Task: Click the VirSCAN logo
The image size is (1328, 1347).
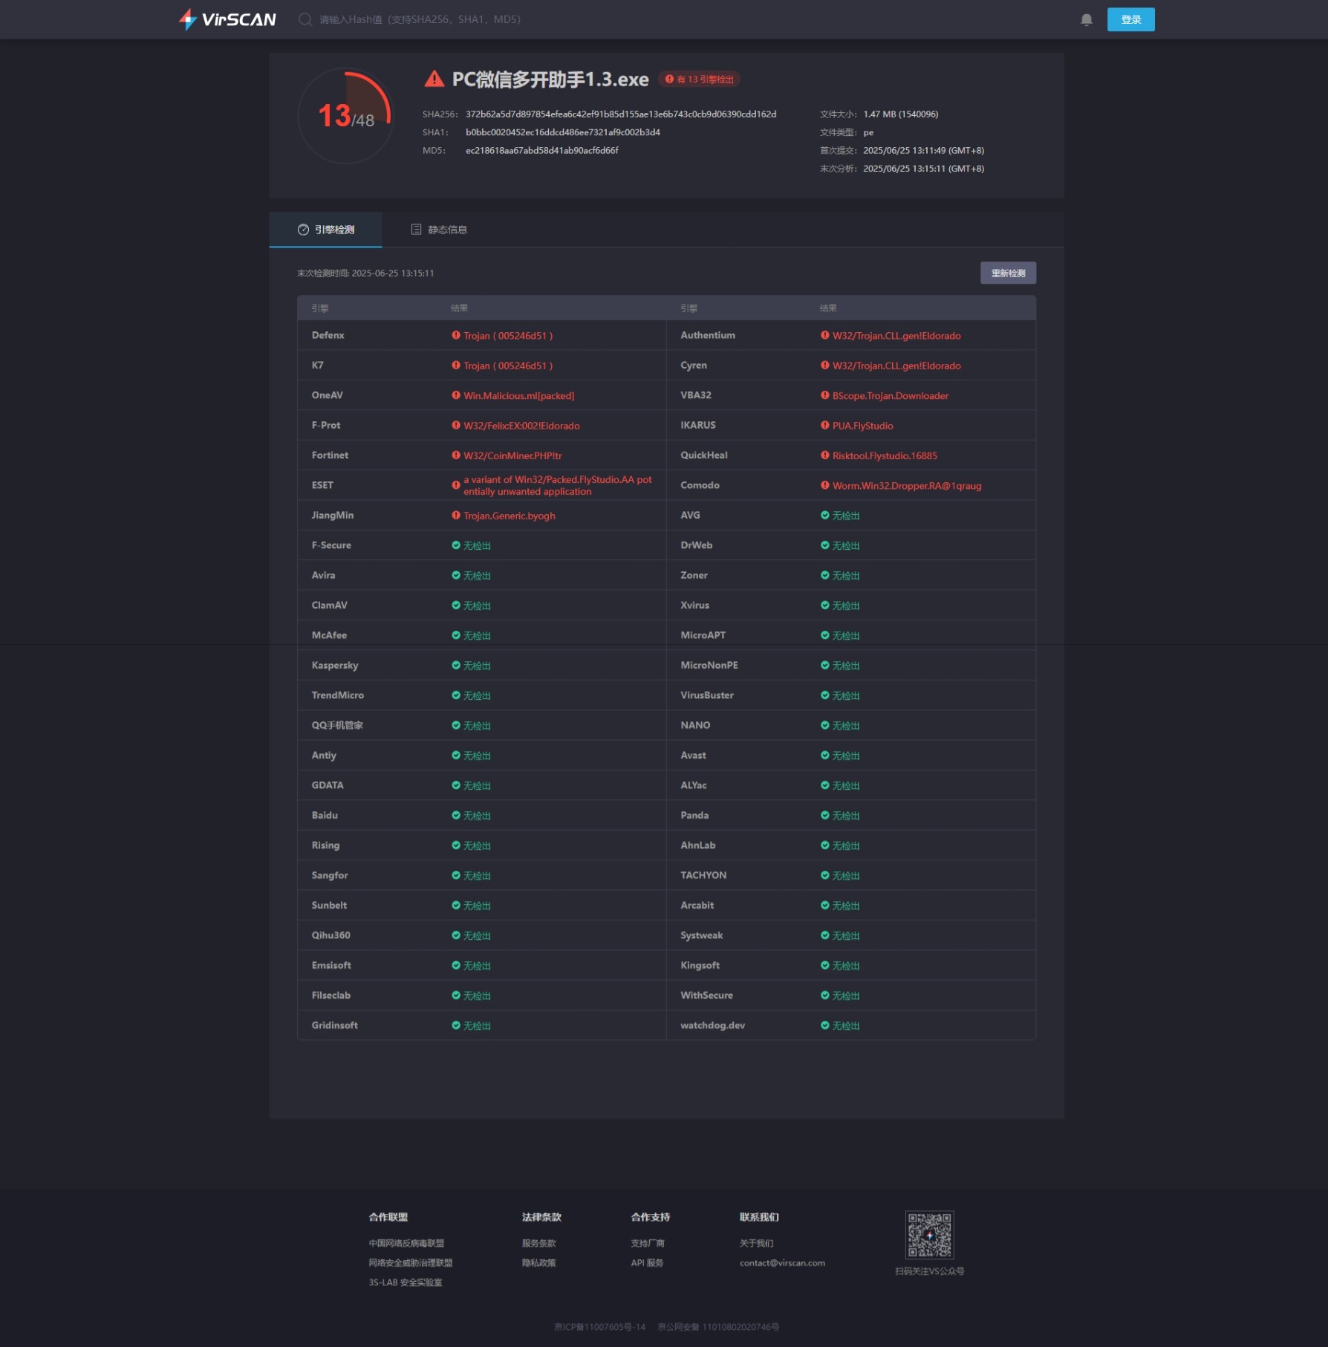Action: tap(227, 19)
